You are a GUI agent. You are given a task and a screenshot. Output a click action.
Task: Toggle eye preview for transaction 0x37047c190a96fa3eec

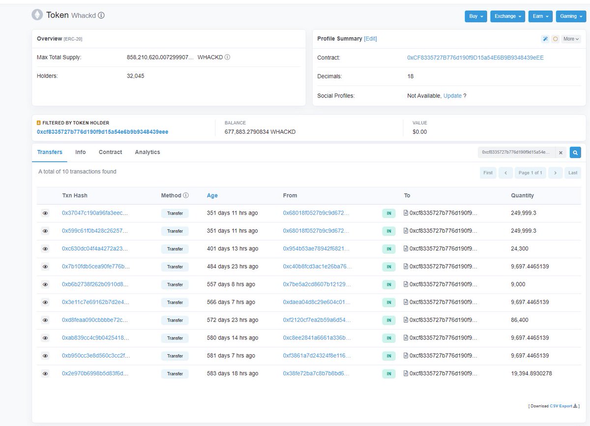pos(45,213)
